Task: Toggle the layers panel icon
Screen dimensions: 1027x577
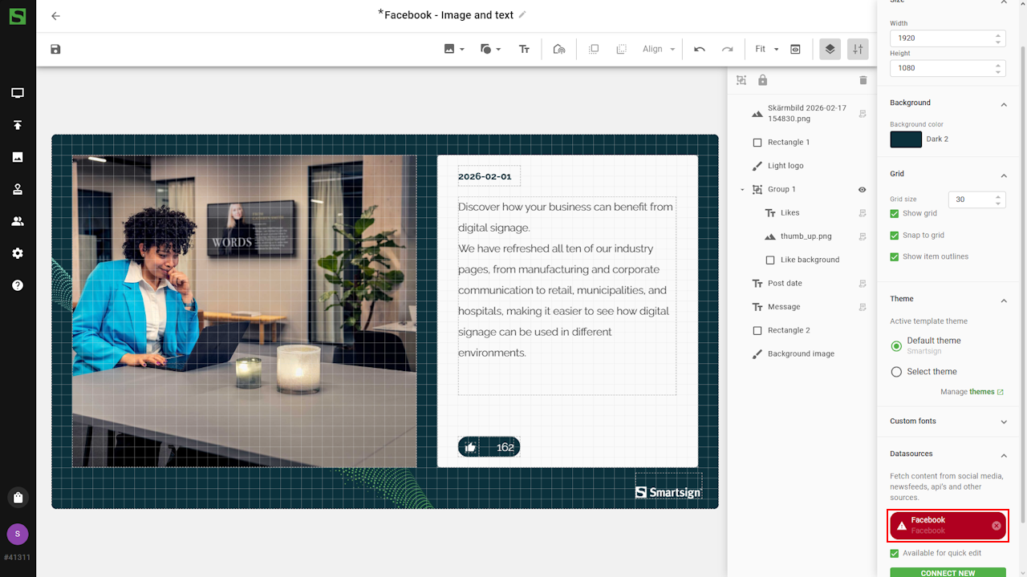Action: click(830, 49)
